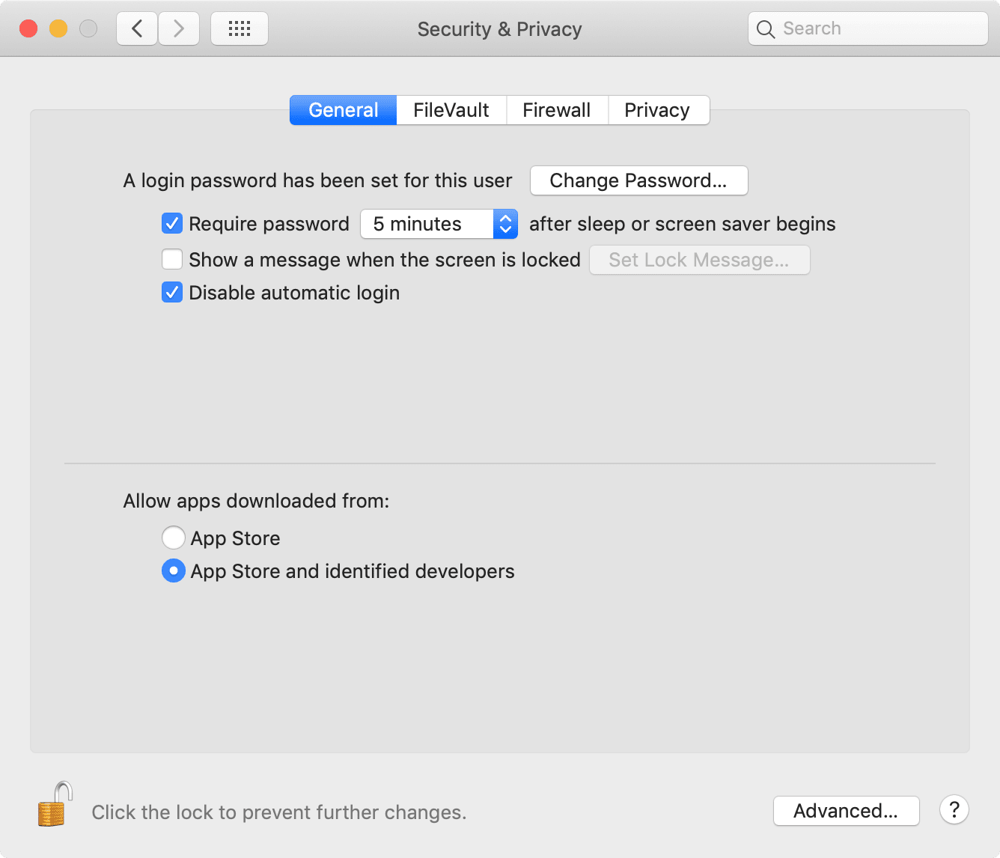Open the Firewall tab
Viewport: 1000px width, 858px height.
(x=557, y=110)
